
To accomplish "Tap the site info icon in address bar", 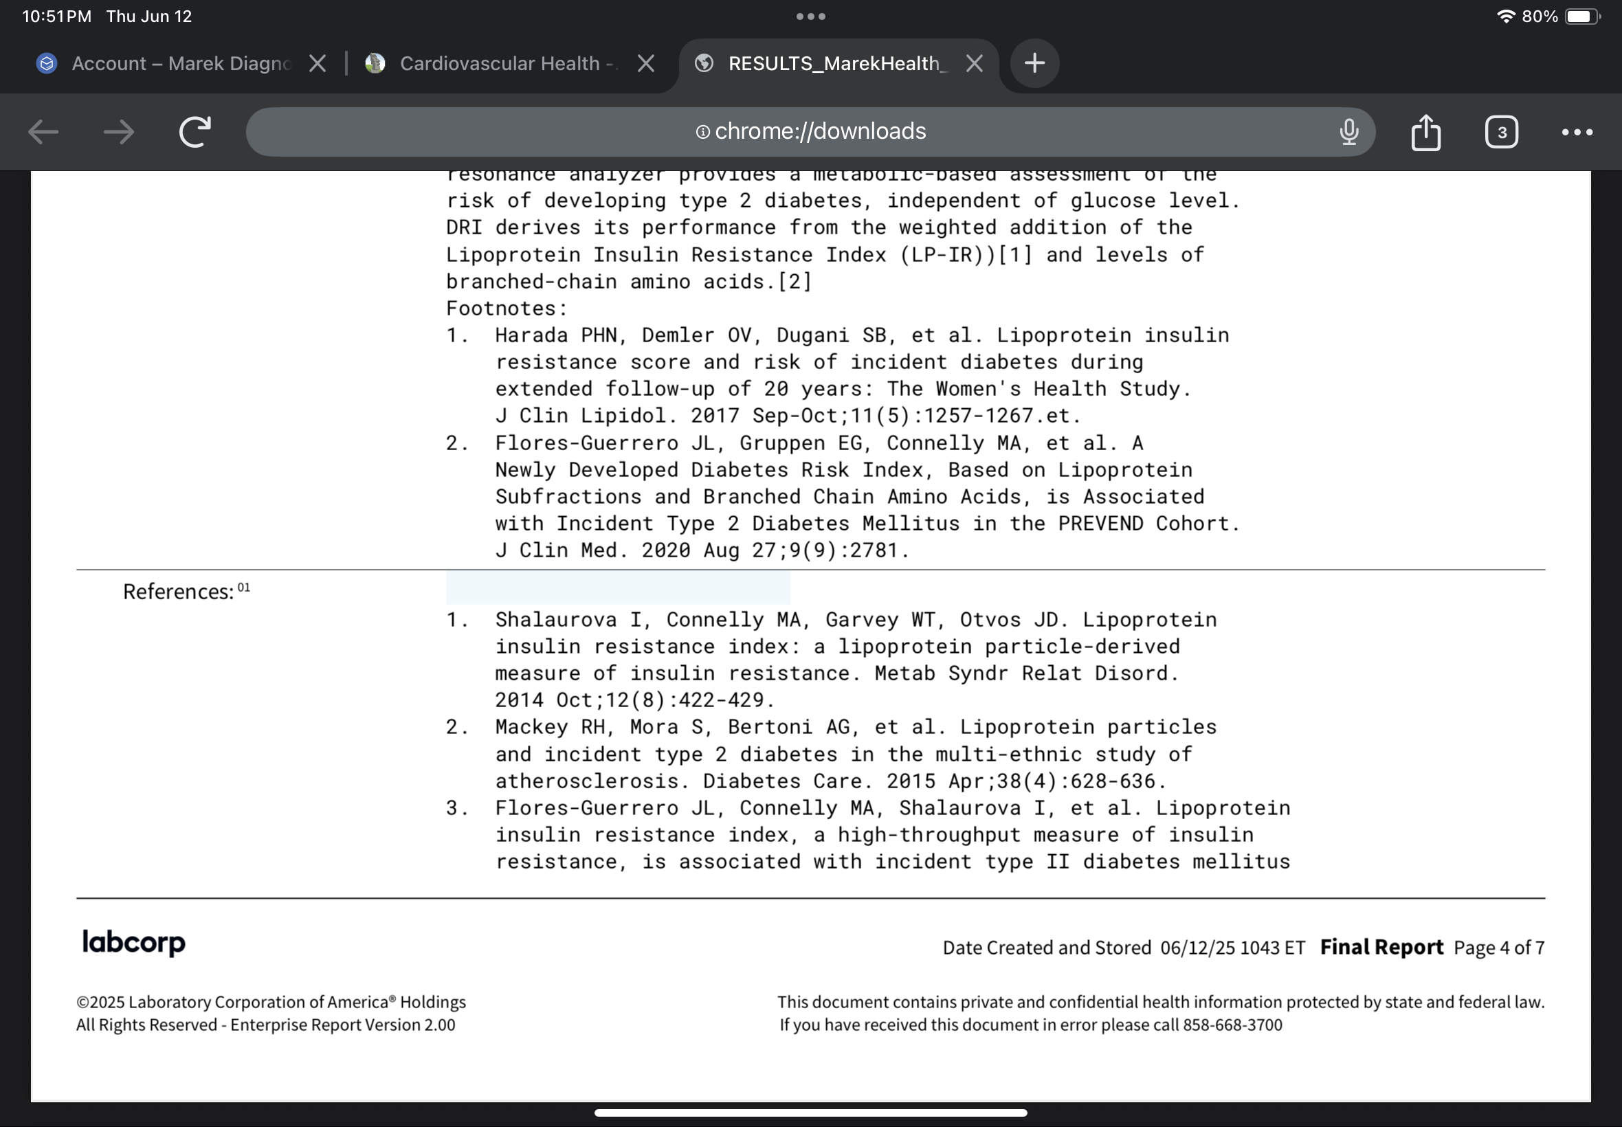I will pos(702,132).
